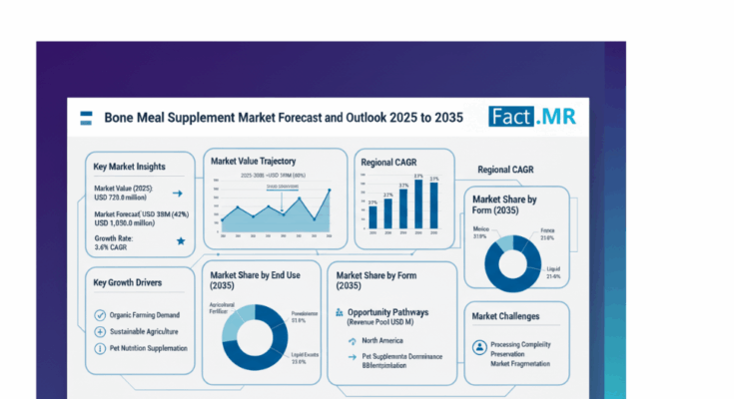This screenshot has height=399, width=734.
Task: Expand the Pet Supplements Dominance arrow
Action: pos(352,355)
